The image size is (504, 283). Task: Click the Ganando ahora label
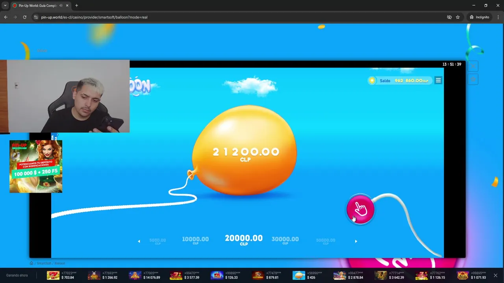point(17,275)
